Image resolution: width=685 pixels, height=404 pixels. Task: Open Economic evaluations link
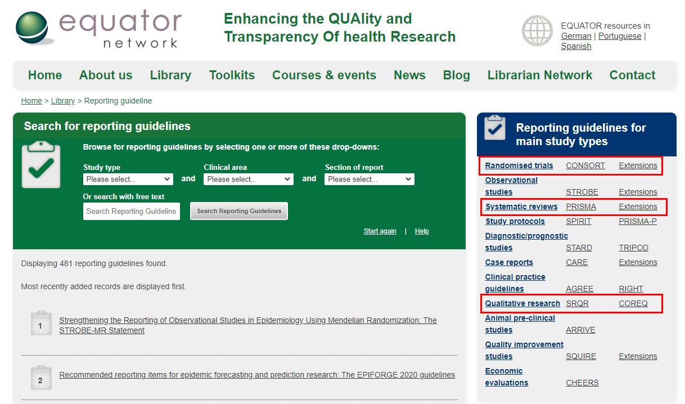click(507, 377)
